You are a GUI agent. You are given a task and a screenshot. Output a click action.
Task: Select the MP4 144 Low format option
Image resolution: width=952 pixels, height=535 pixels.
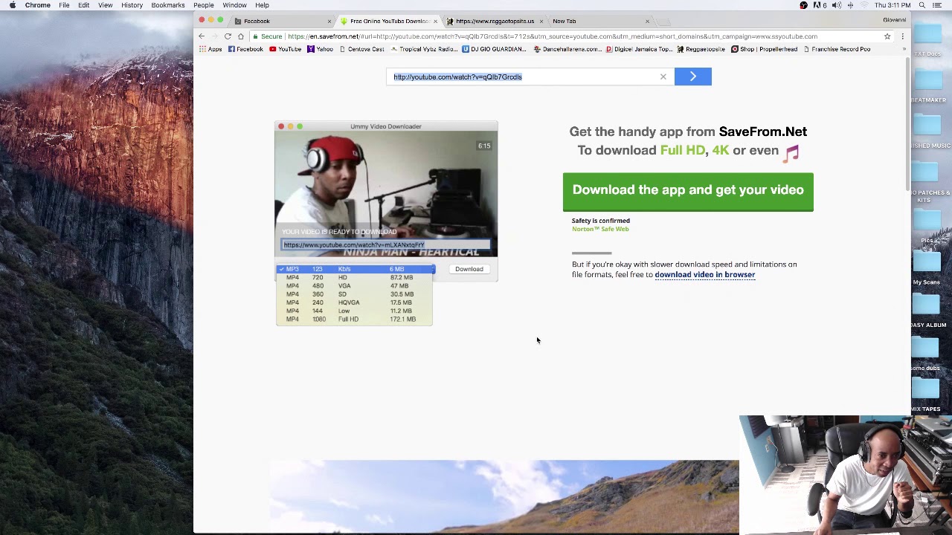[354, 311]
